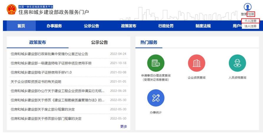
Task: Open 办事服务 in the navigation bar
Action: coord(54,26)
